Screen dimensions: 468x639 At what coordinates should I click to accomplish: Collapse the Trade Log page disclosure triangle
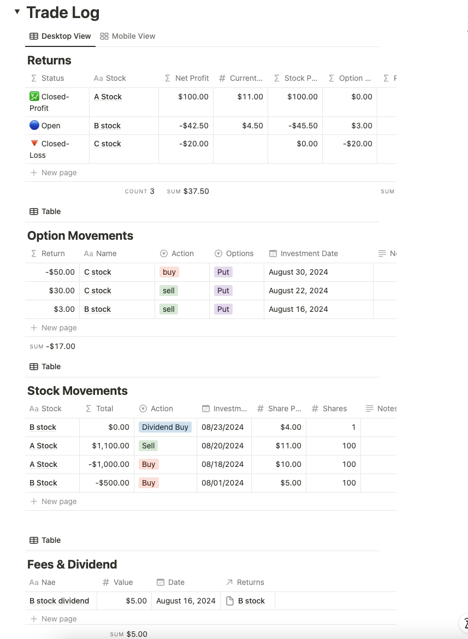click(17, 11)
